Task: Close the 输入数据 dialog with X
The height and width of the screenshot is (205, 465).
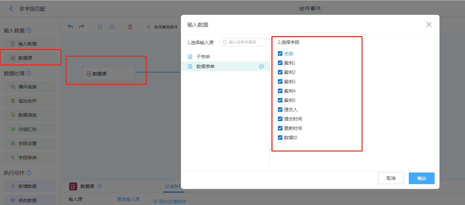Action: tap(429, 24)
